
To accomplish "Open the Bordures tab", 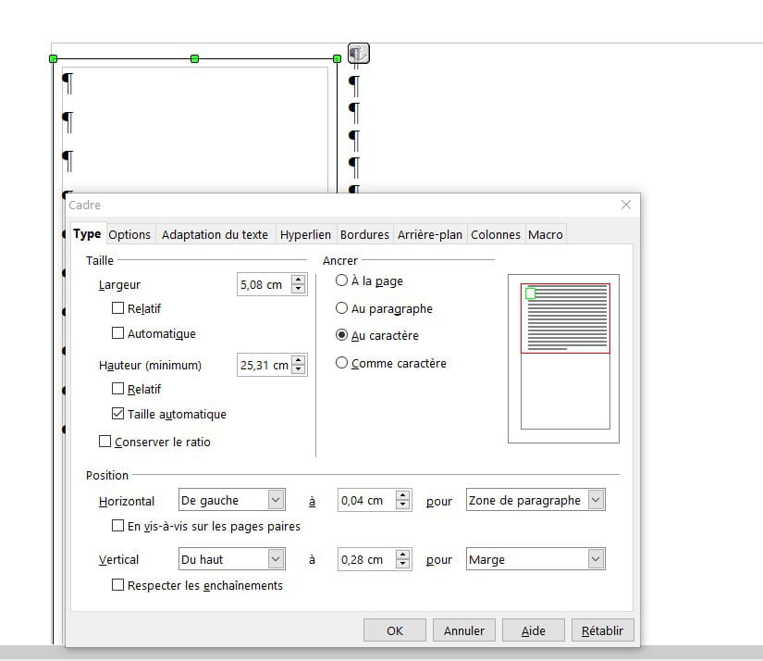I will point(364,235).
